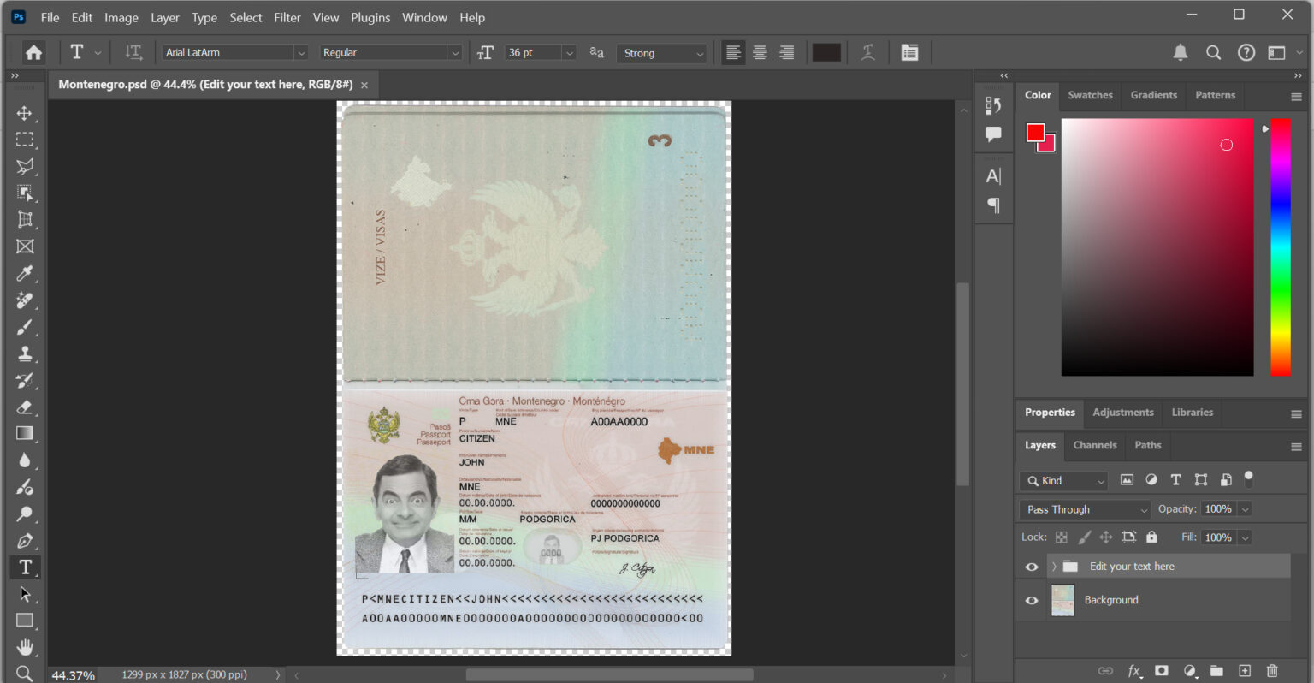
Task: Select the Eraser tool
Action: (25, 407)
